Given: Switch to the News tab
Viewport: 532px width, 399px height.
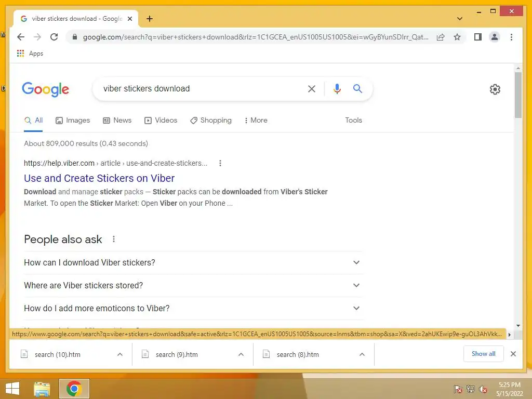Looking at the screenshot, I should coord(117,121).
